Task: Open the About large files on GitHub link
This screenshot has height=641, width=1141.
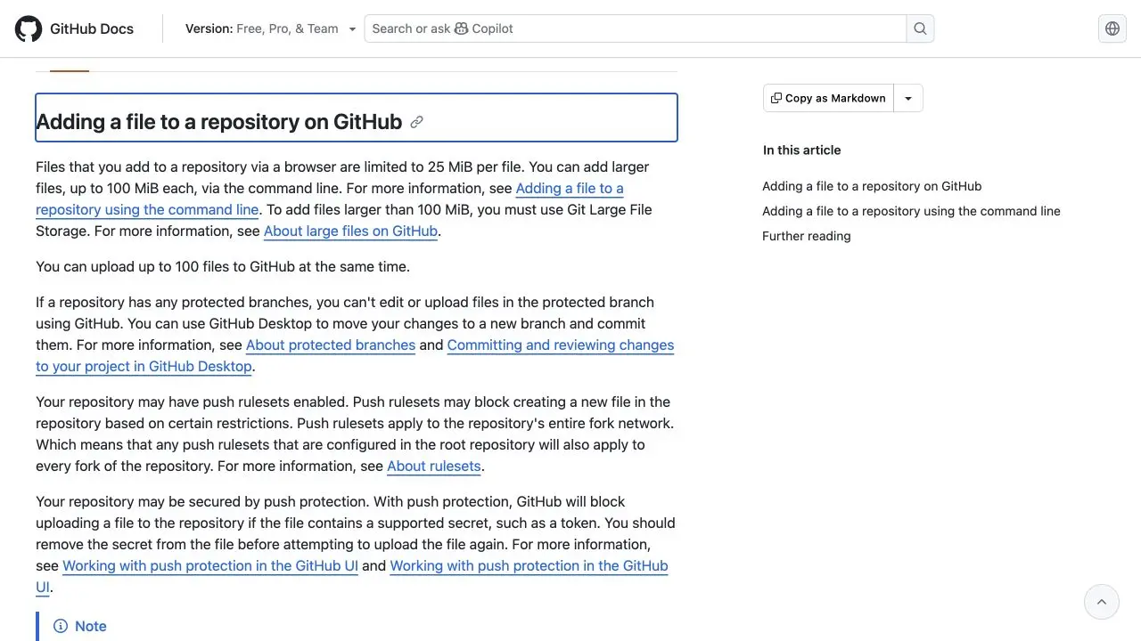Action: 350,231
